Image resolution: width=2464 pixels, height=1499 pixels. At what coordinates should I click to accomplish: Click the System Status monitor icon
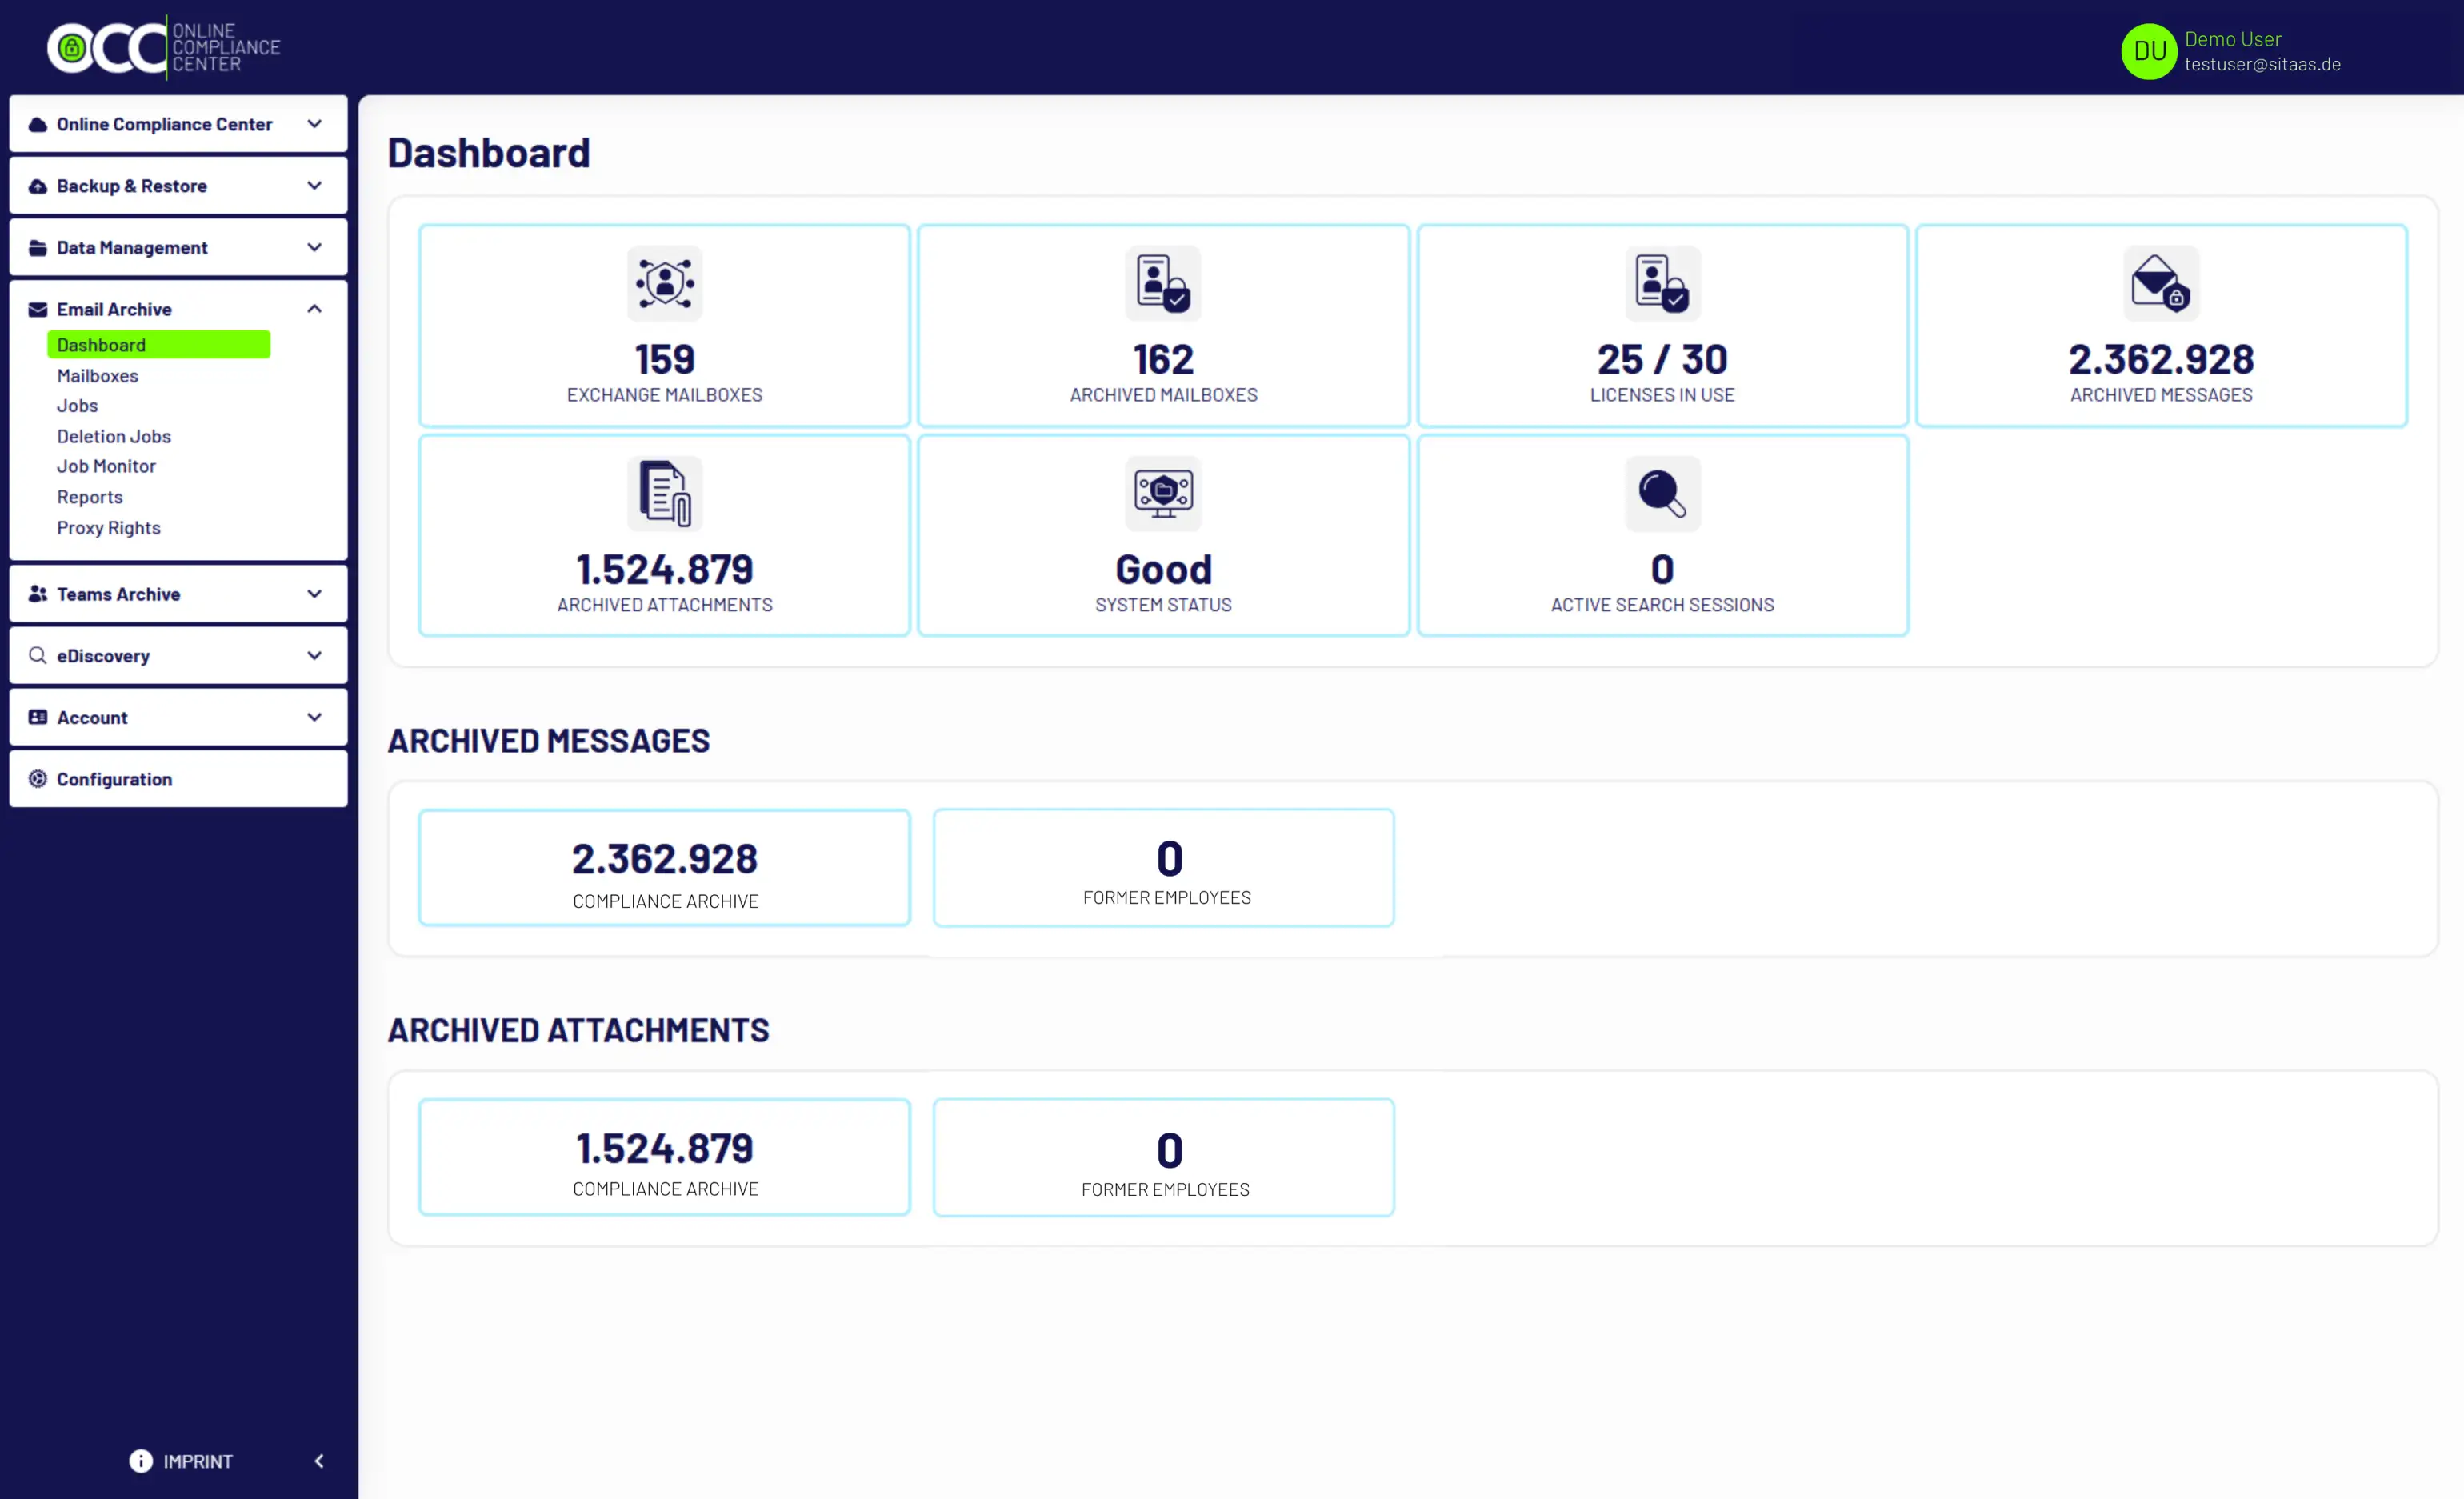(1162, 493)
